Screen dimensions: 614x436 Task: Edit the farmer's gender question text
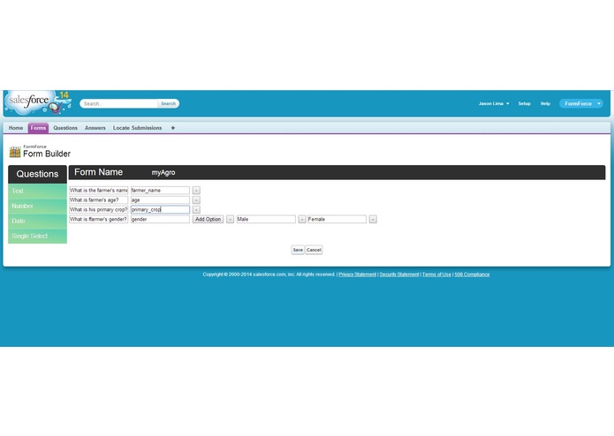tap(99, 220)
